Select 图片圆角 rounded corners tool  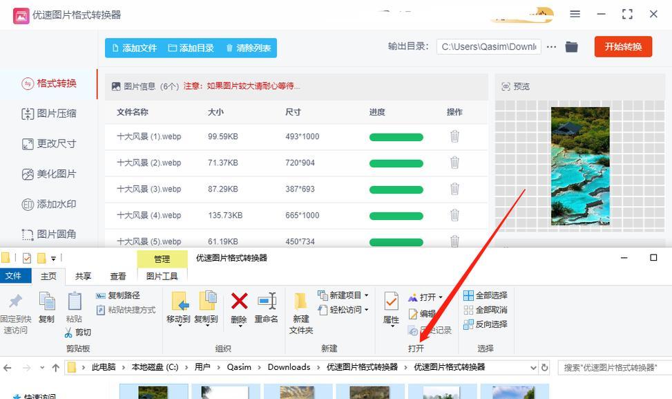tap(49, 234)
